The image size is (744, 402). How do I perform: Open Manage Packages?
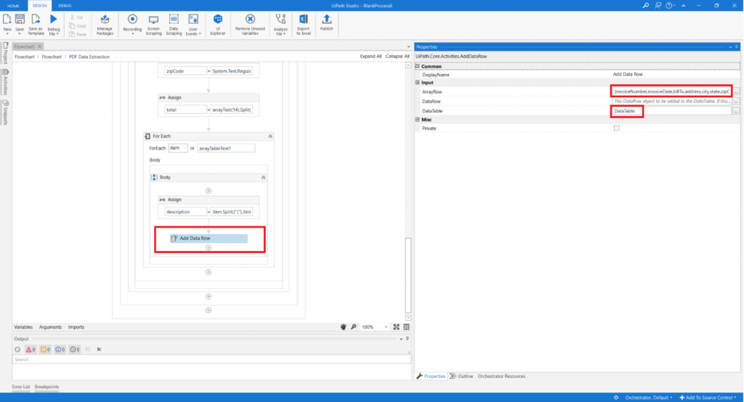pyautogui.click(x=105, y=25)
